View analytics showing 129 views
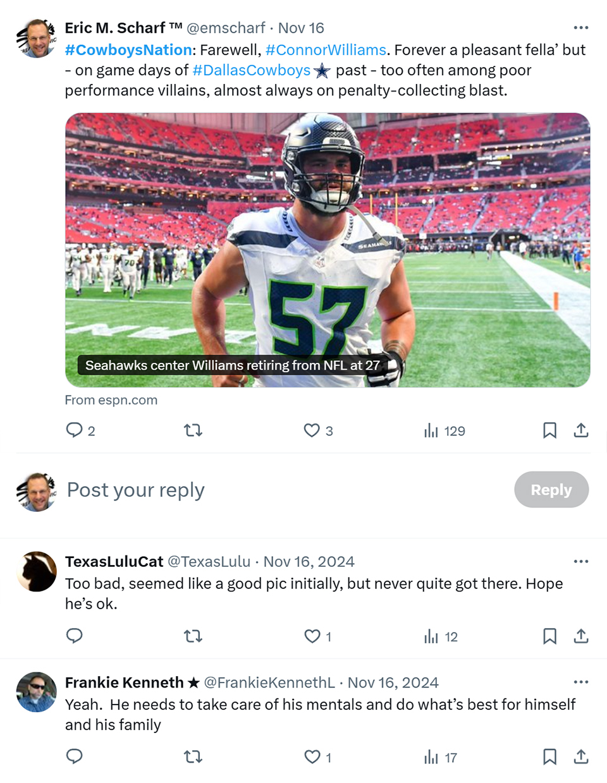607x783 pixels. (x=445, y=431)
